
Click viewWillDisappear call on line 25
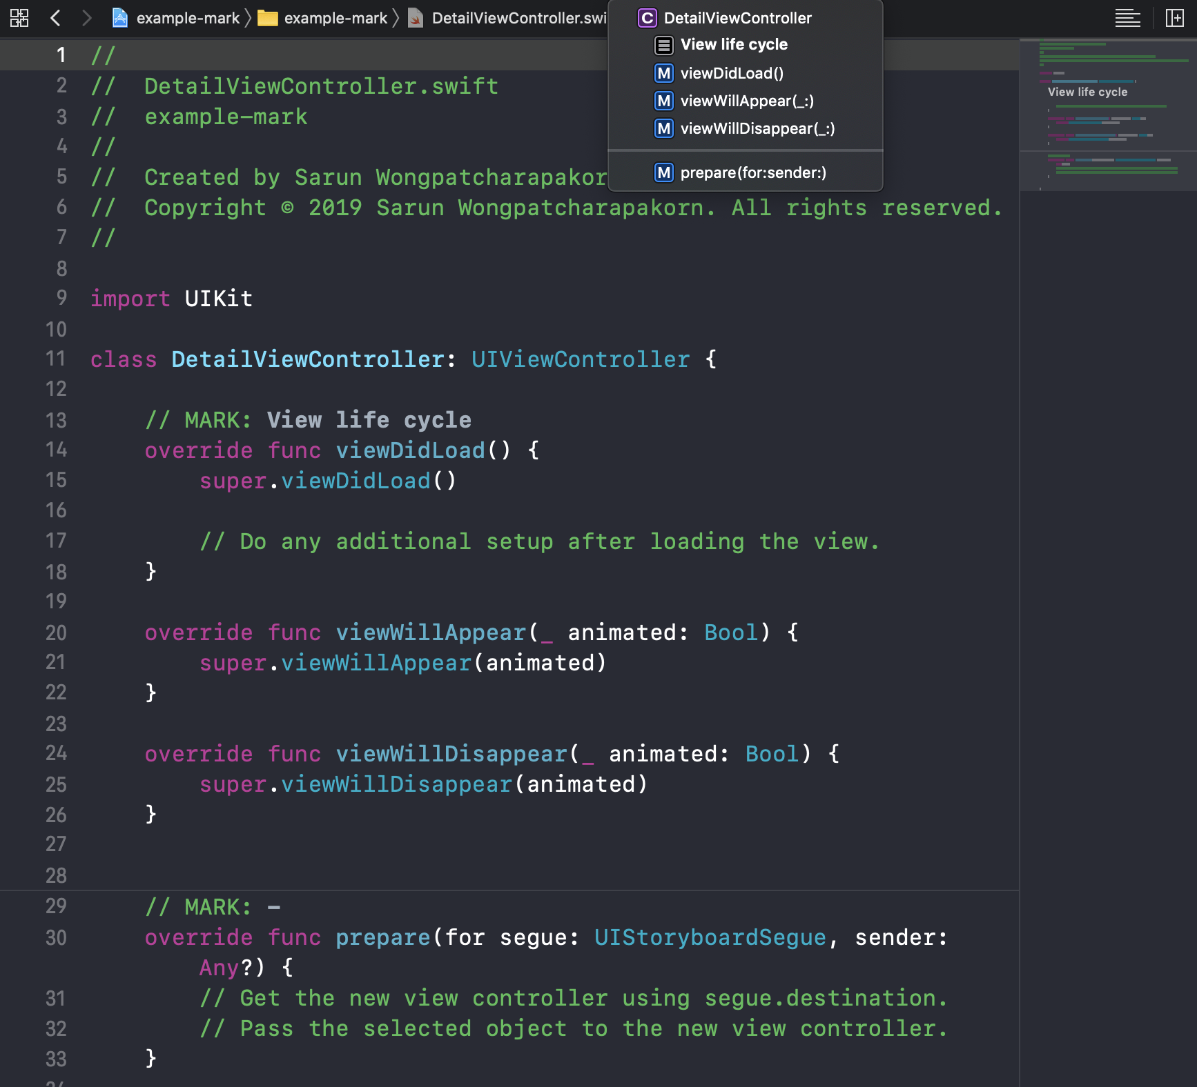[397, 784]
